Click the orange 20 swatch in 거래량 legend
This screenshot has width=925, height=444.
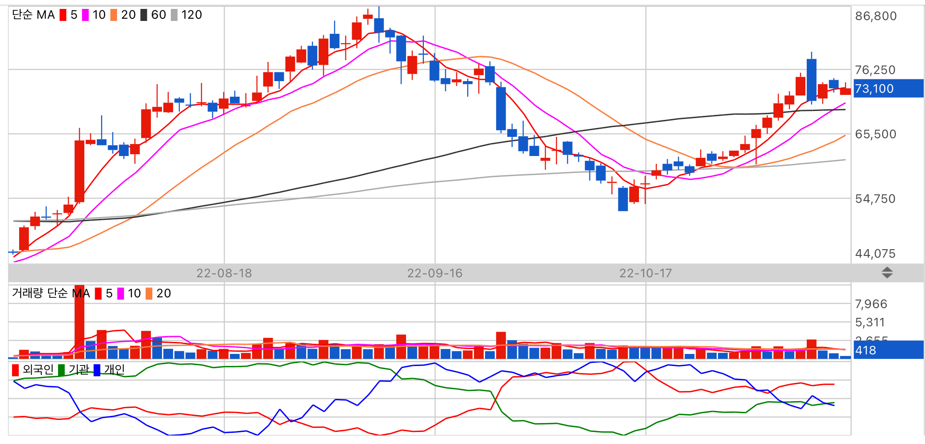pyautogui.click(x=149, y=294)
